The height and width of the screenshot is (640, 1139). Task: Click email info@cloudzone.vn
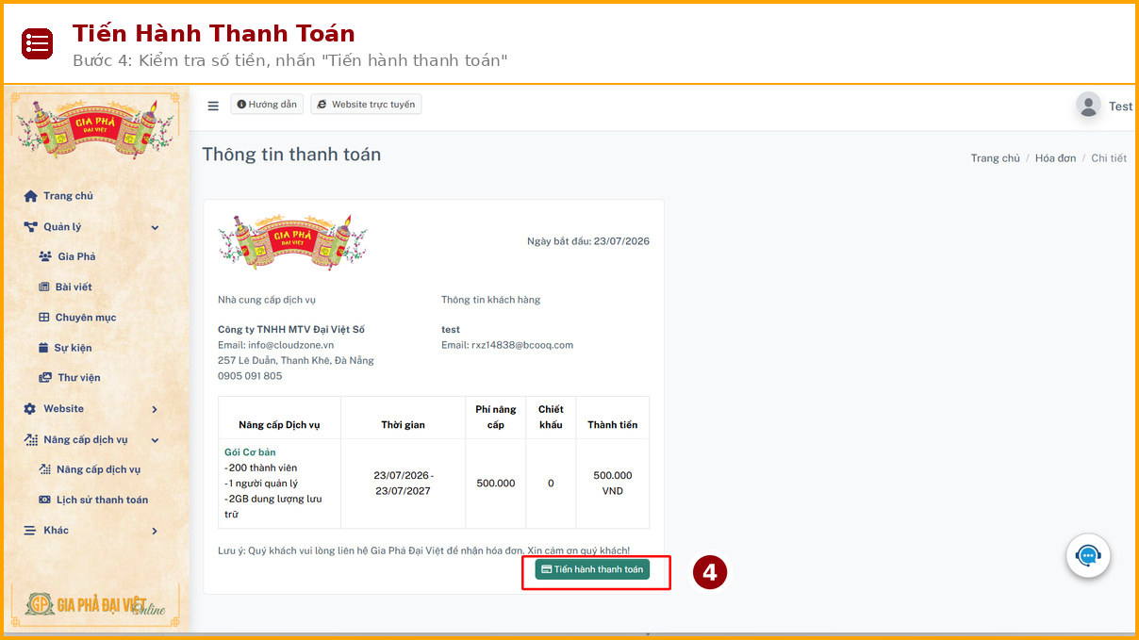pyautogui.click(x=290, y=345)
